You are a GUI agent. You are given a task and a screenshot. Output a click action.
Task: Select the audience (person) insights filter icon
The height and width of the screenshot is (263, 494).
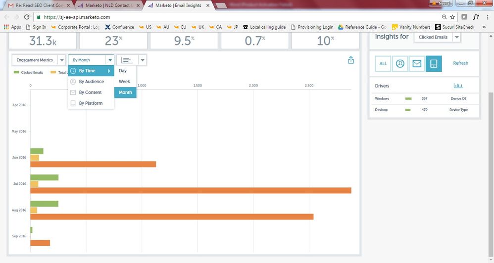pos(400,64)
